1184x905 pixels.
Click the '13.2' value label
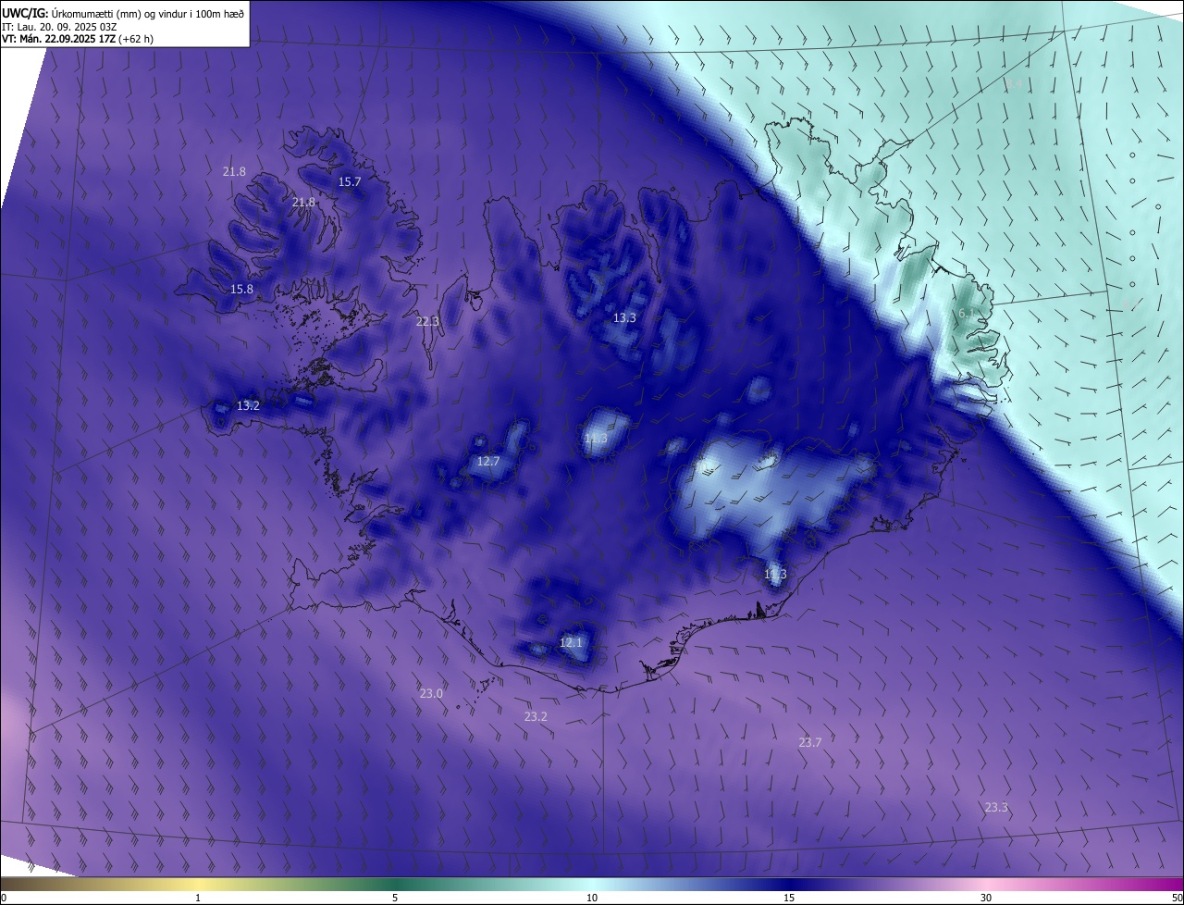[248, 405]
